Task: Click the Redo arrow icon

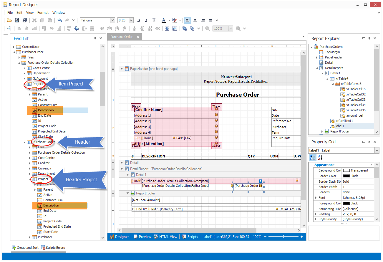Action: [67, 20]
